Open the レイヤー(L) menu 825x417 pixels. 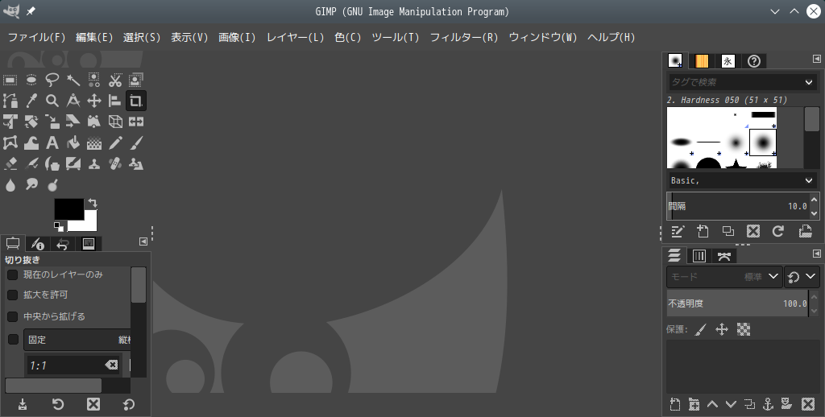295,37
